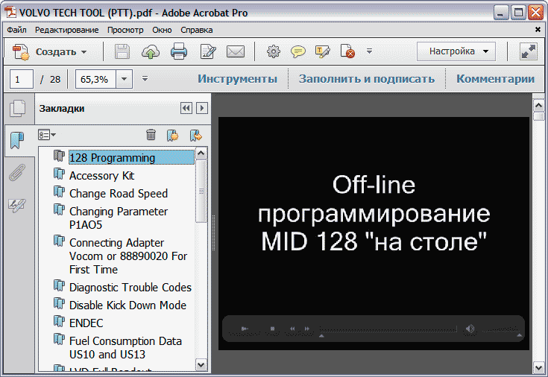Click document scroll down arrow

tap(538, 367)
